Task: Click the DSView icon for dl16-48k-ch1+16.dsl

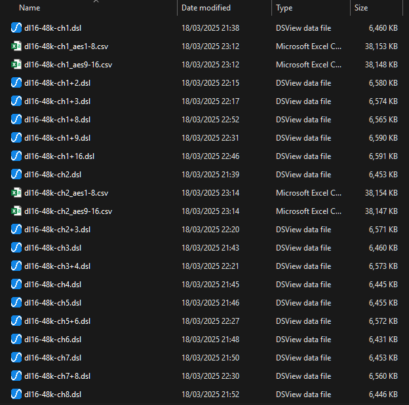Action: (16, 156)
